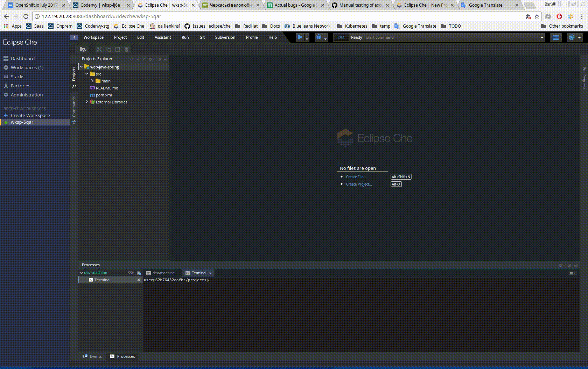Click the new terminal icon beside SSH
This screenshot has width=588, height=369.
click(x=139, y=273)
